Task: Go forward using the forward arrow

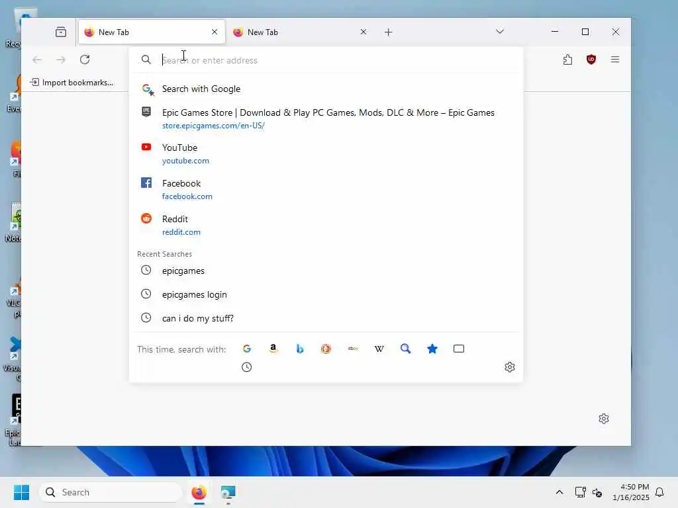Action: [x=61, y=60]
